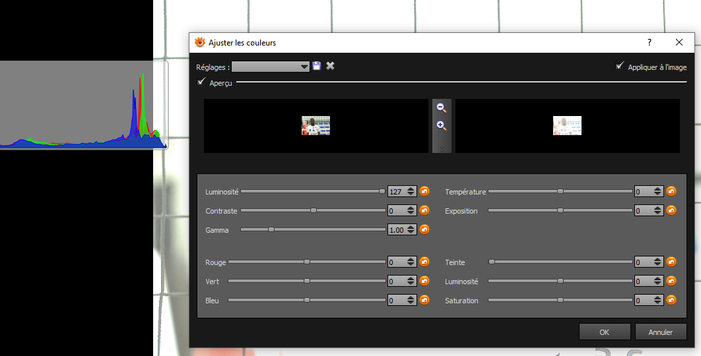Expand the chevron below the zoom buttons

pyautogui.click(x=442, y=149)
